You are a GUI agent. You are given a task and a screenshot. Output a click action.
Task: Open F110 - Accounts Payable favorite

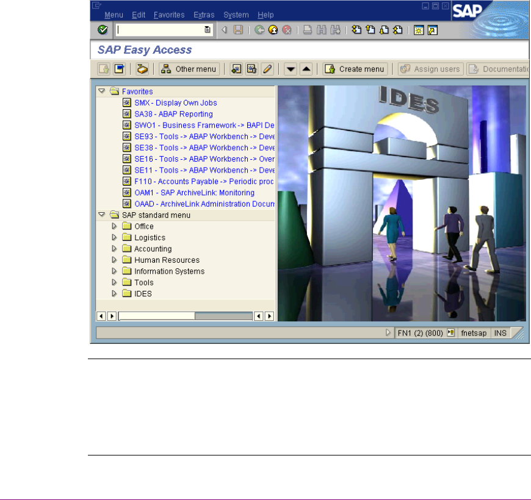(204, 181)
